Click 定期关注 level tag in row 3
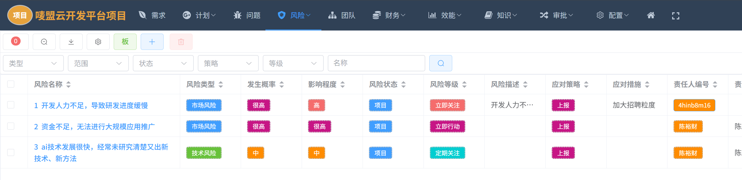Image resolution: width=742 pixels, height=180 pixels. tap(448, 153)
